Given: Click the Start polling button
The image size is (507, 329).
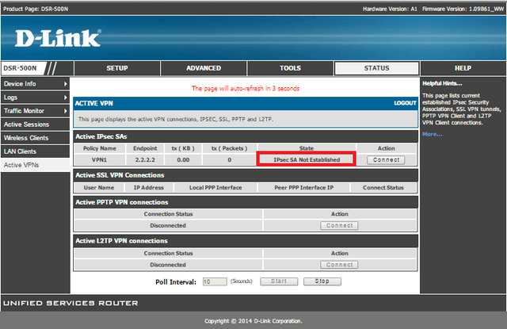Looking at the screenshot, I should click(279, 281).
